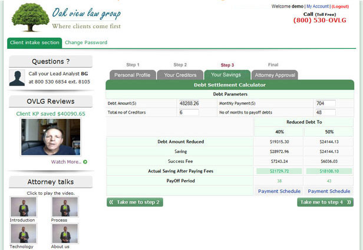Click the Take me to step 2 button
This screenshot has width=363, height=250.
point(135,202)
